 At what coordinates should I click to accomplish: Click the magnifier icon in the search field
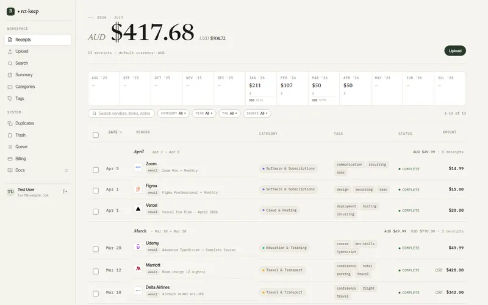(95, 113)
